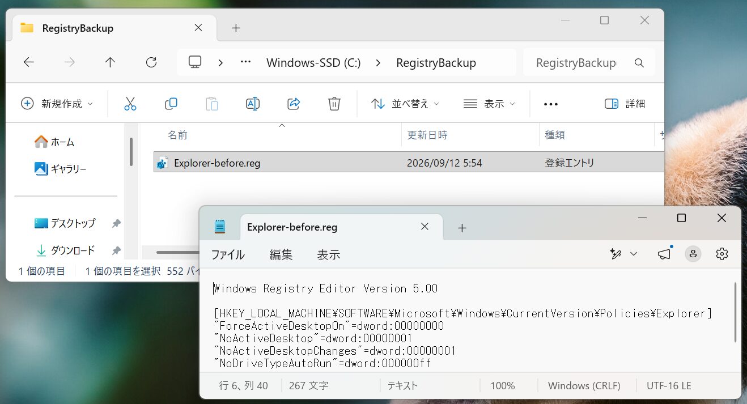Unpin デスクトップ using its pin icon
Screen dimensions: 747x404
[116, 224]
